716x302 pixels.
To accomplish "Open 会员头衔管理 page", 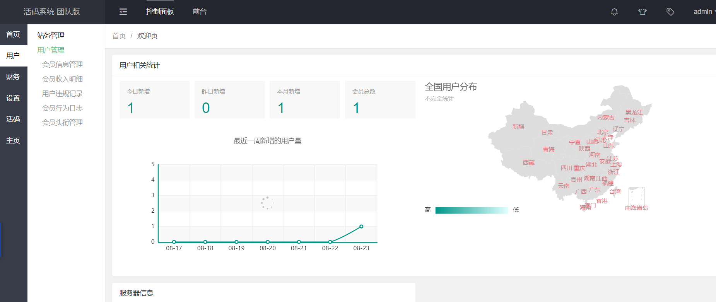I will pos(62,123).
